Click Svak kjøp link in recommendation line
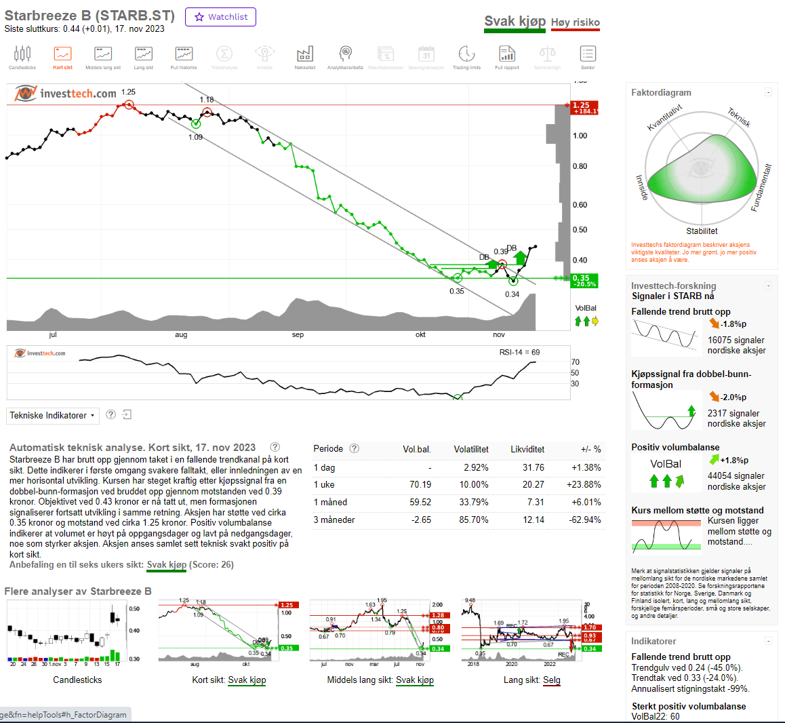This screenshot has height=723, width=785. (x=167, y=565)
